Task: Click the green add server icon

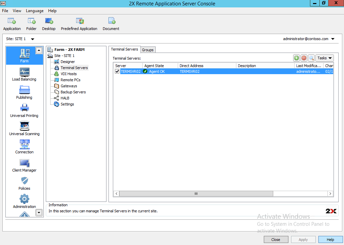Action: [296, 58]
